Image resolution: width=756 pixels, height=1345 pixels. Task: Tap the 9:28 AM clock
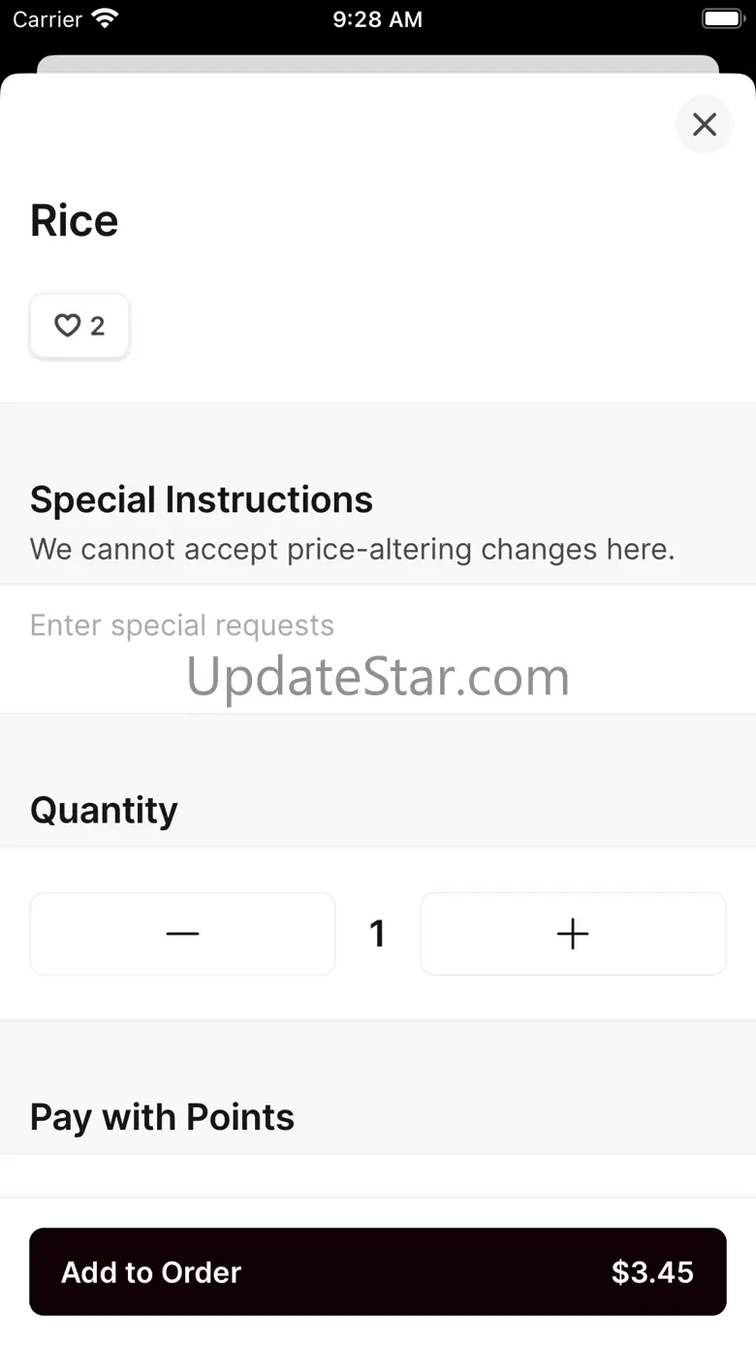tap(377, 19)
